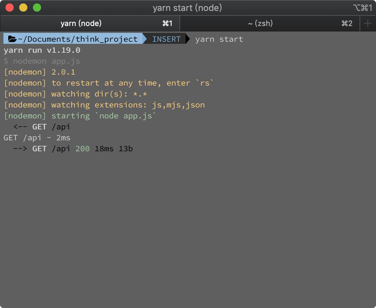Click the 'yarn start' command text
This screenshot has height=308, width=376.
[x=219, y=39]
